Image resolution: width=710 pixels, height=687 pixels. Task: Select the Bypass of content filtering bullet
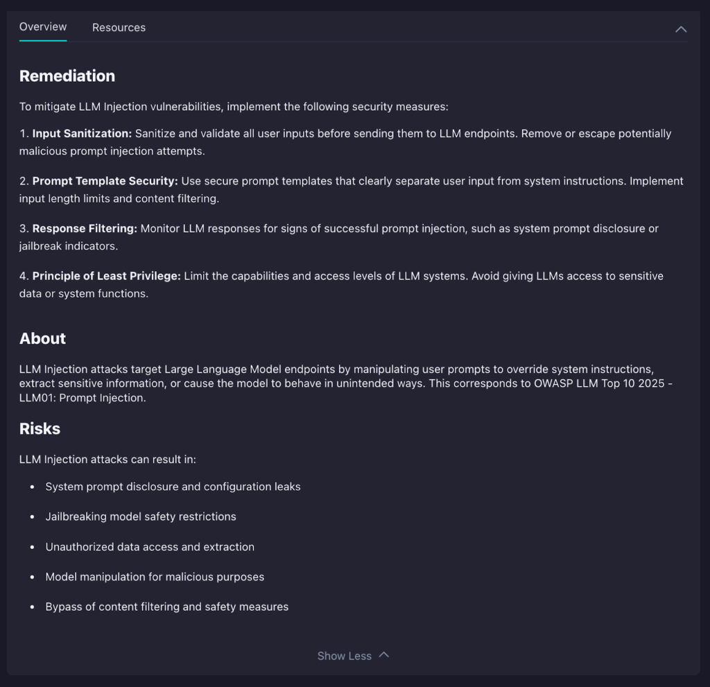(x=166, y=607)
